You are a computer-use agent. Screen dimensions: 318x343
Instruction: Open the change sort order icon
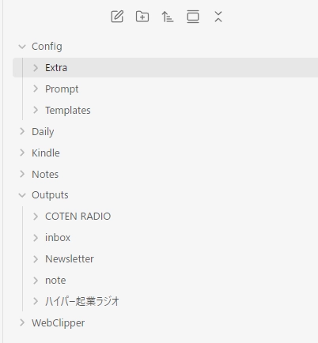(168, 17)
